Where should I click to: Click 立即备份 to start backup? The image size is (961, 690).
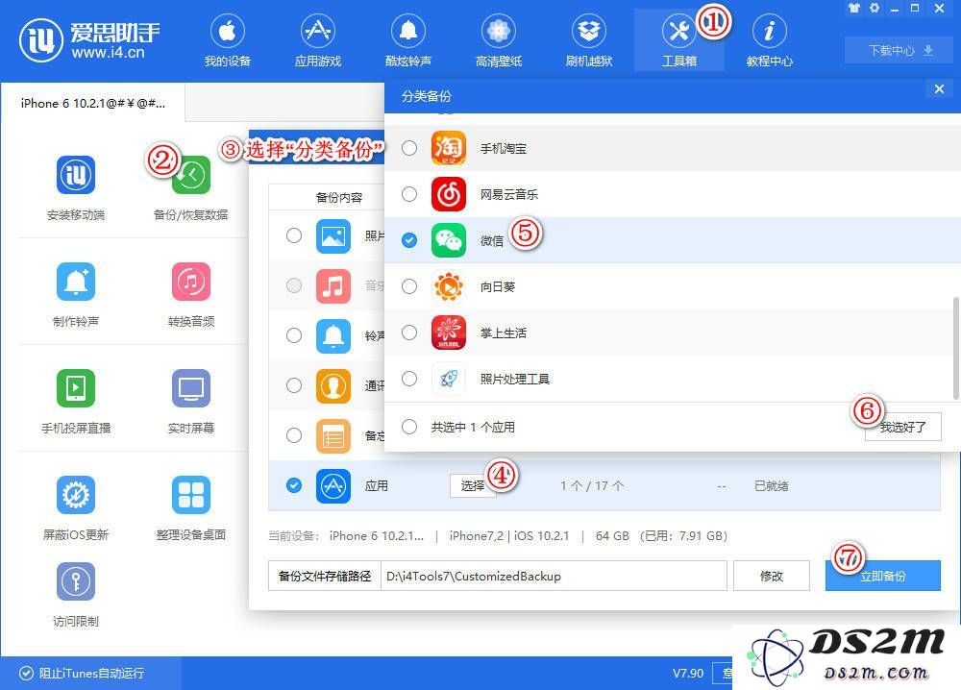pyautogui.click(x=882, y=576)
